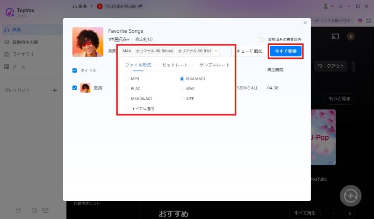Click the next arrow in おすすめ section
Image resolution: width=374 pixels, height=219 pixels.
pyautogui.click(x=350, y=213)
